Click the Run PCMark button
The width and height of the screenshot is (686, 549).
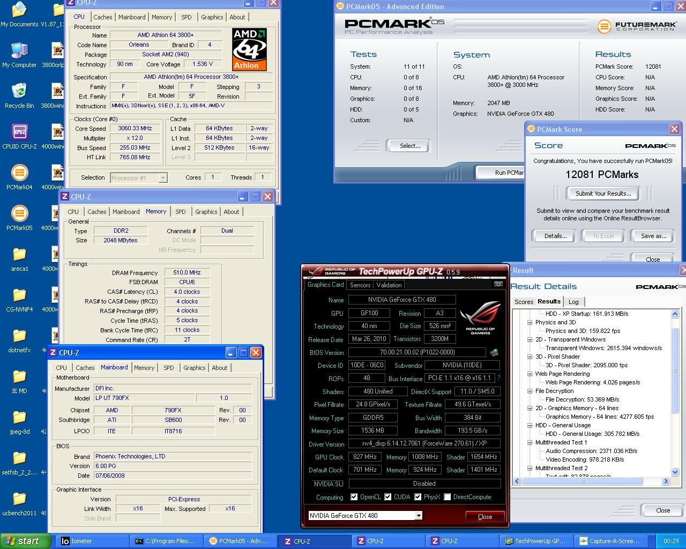click(x=501, y=173)
